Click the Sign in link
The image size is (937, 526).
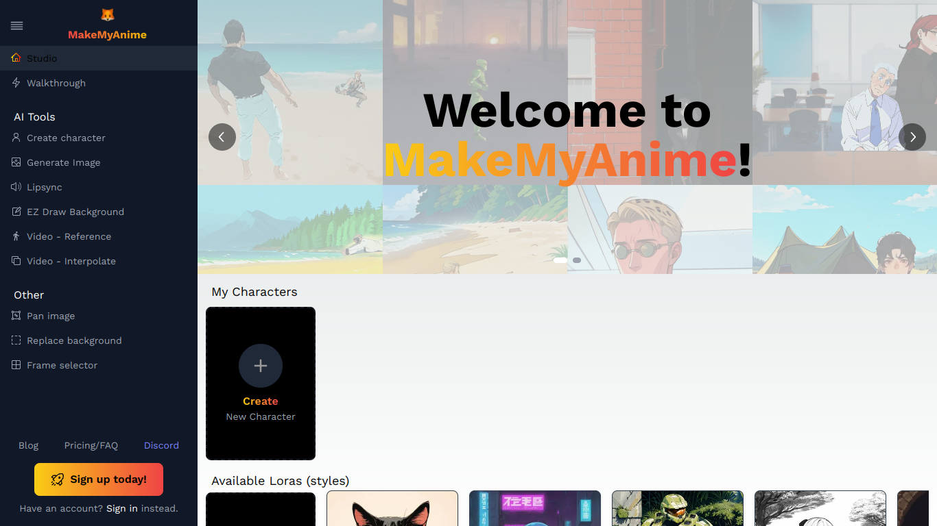(x=122, y=508)
